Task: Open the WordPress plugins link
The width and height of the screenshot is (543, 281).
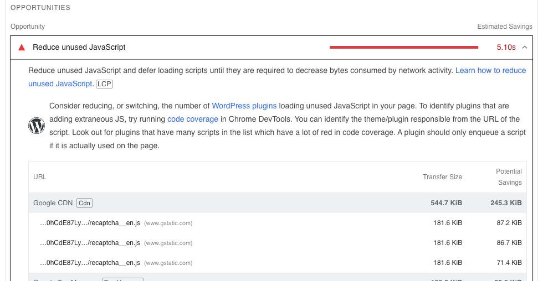Action: point(244,106)
